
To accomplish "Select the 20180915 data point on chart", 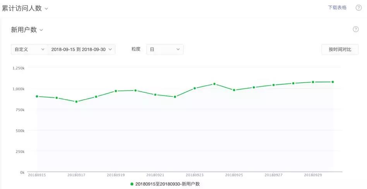I will pos(37,96).
